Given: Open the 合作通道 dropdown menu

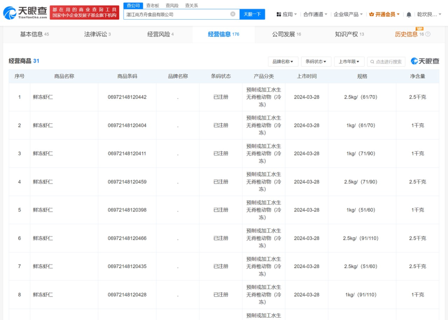Looking at the screenshot, I should 315,14.
